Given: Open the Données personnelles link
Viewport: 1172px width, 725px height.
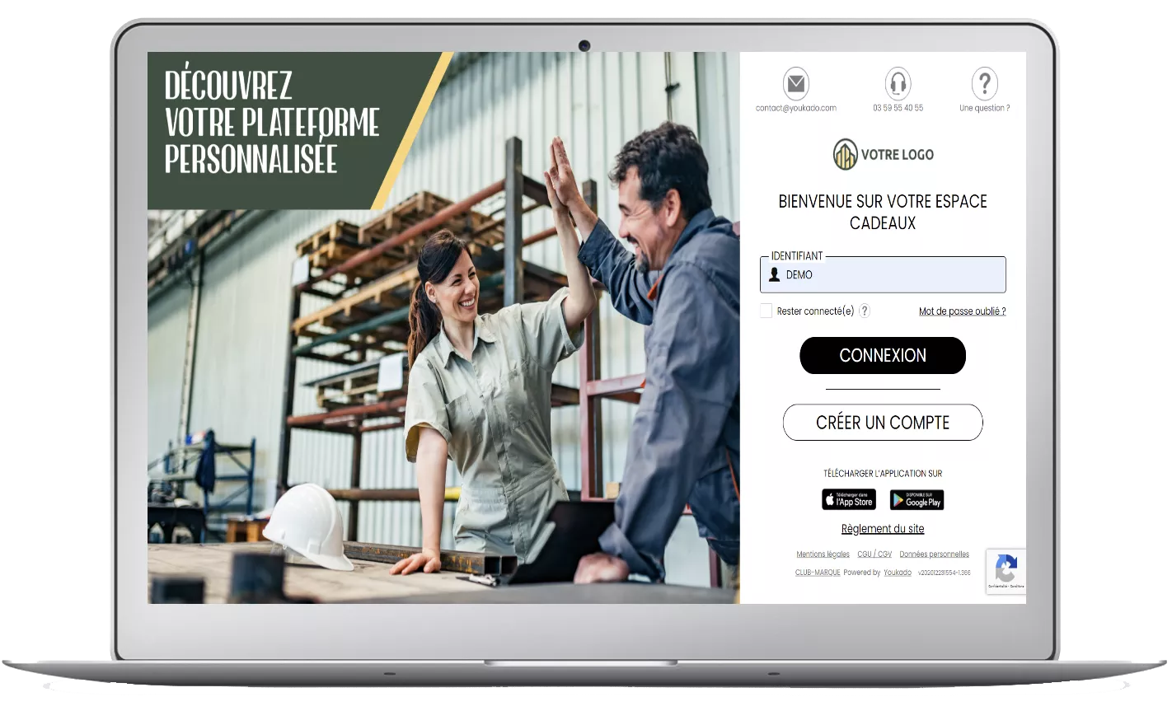Looking at the screenshot, I should (934, 554).
